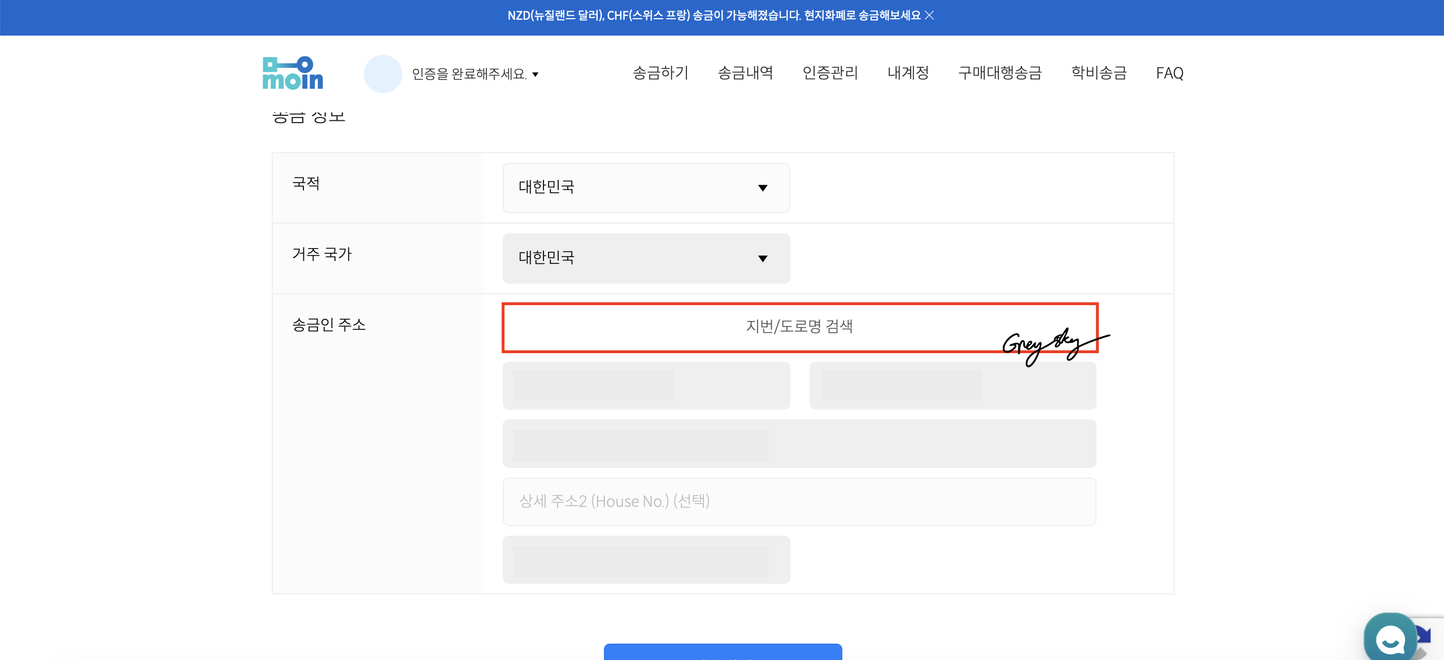1444x660 pixels.
Task: Click 지번/도로명 검색 address search button
Action: point(799,327)
